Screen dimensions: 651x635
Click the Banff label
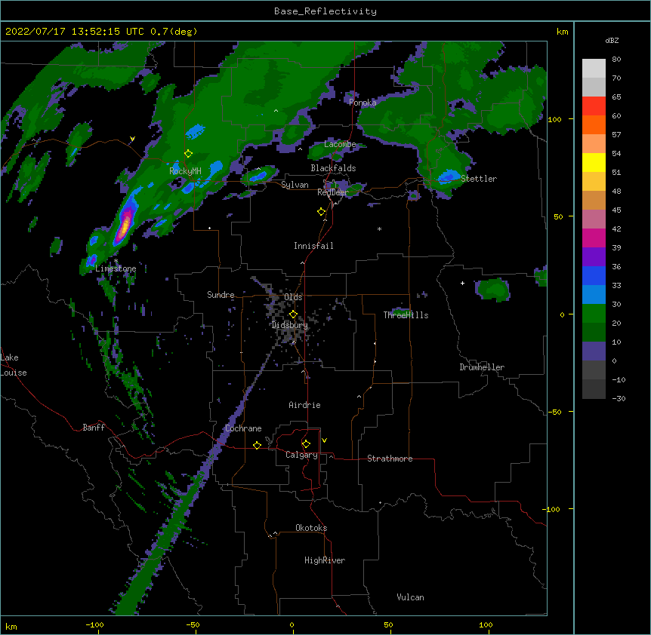94,428
